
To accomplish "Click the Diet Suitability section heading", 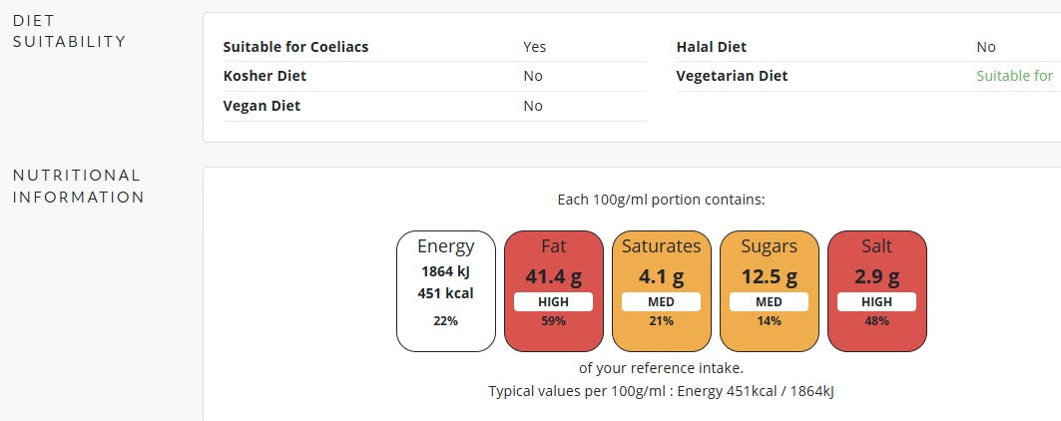I will tap(69, 31).
